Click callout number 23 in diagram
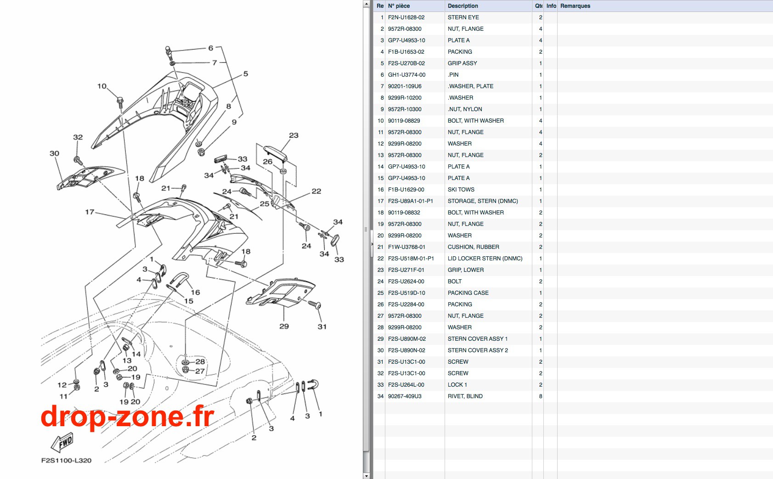773x479 pixels. [293, 135]
